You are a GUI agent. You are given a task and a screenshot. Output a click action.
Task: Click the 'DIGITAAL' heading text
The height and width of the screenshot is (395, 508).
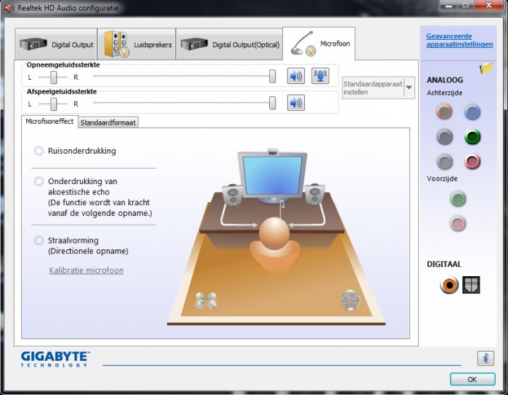444,264
